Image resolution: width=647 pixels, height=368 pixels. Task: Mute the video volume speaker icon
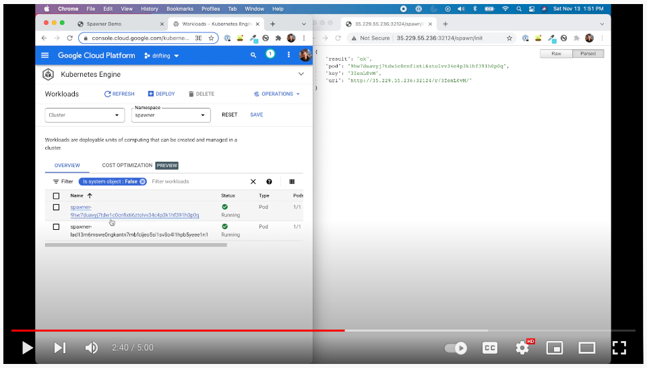click(91, 348)
